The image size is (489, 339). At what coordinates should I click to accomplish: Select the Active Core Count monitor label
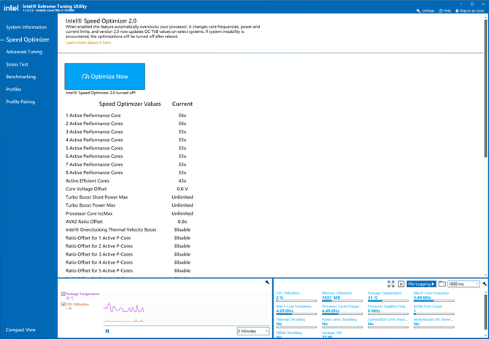pos(428,306)
